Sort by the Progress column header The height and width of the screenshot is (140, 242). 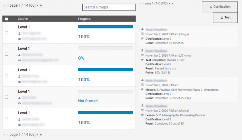84,19
